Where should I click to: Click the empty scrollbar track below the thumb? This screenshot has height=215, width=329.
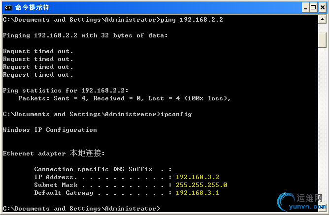(323, 123)
